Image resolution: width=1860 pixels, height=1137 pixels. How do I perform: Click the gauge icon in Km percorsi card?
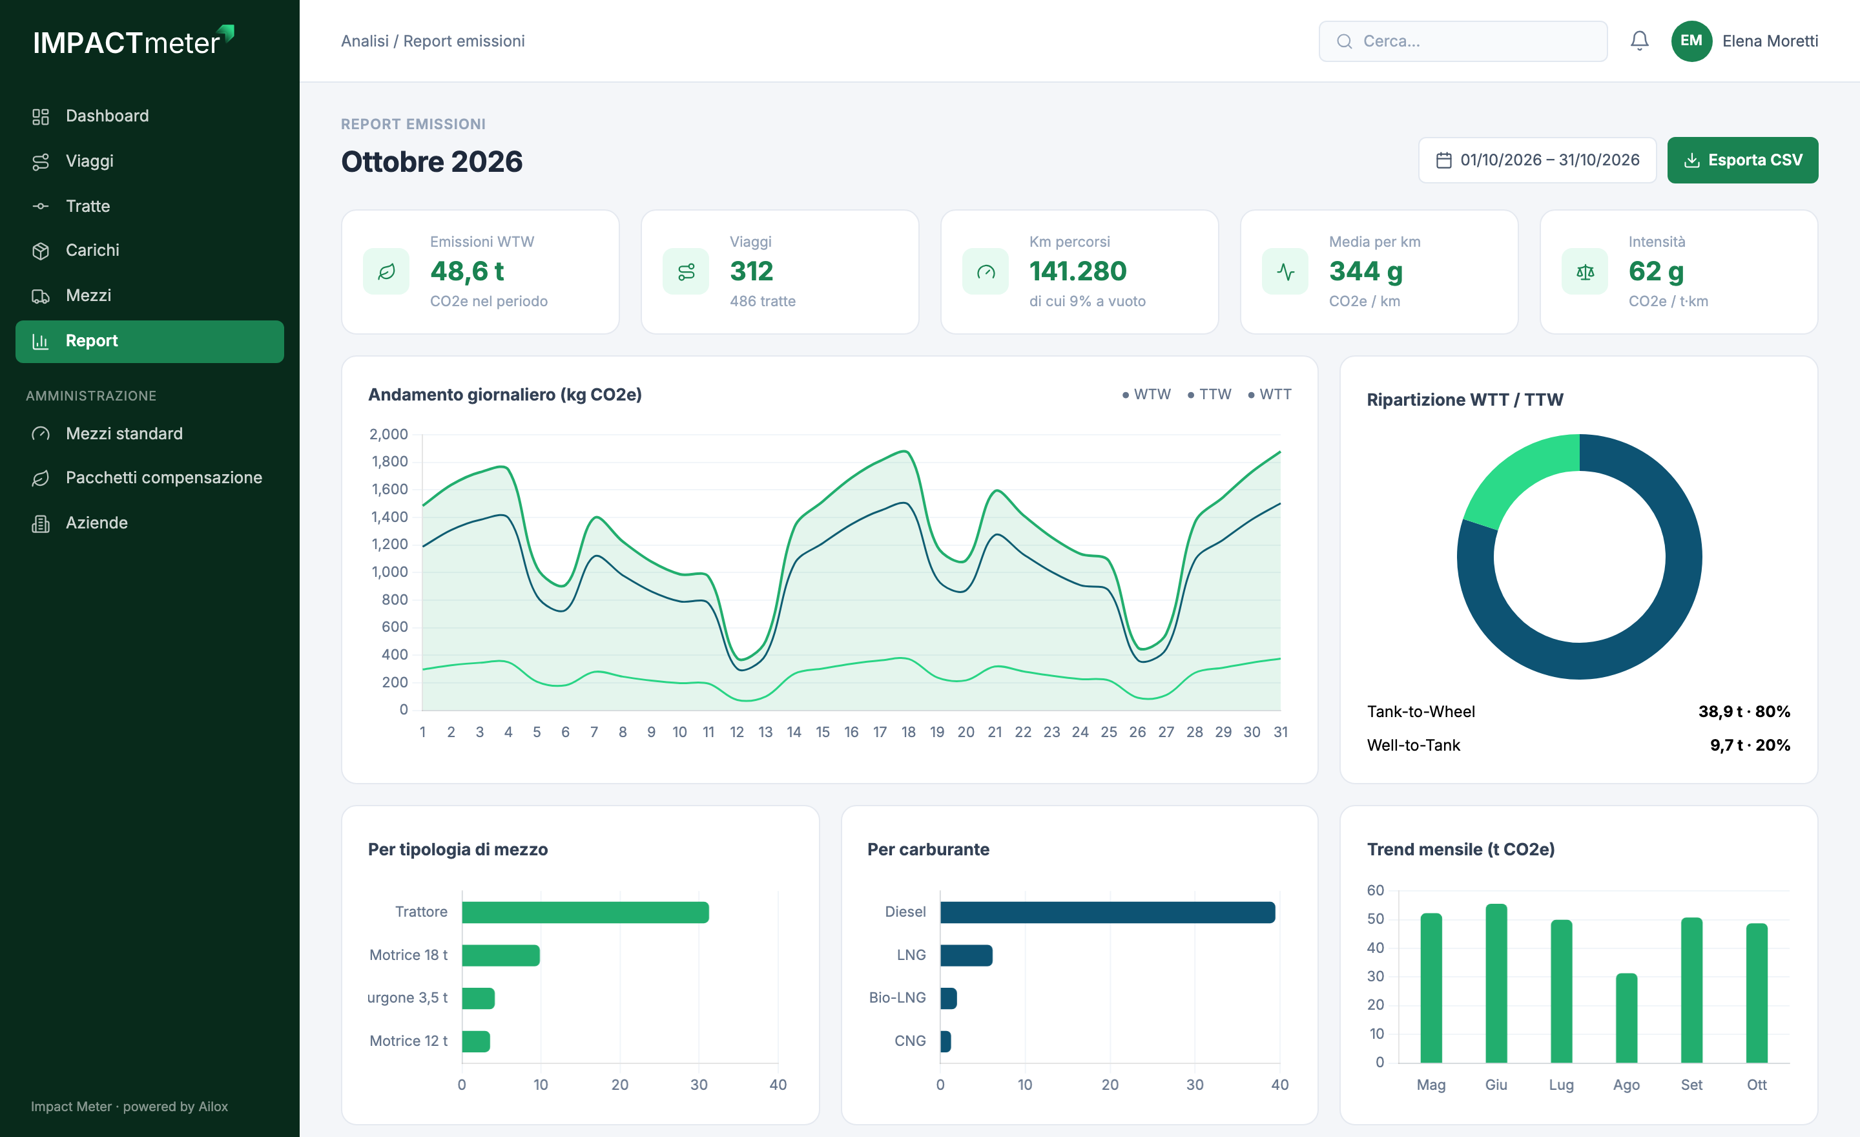986,272
